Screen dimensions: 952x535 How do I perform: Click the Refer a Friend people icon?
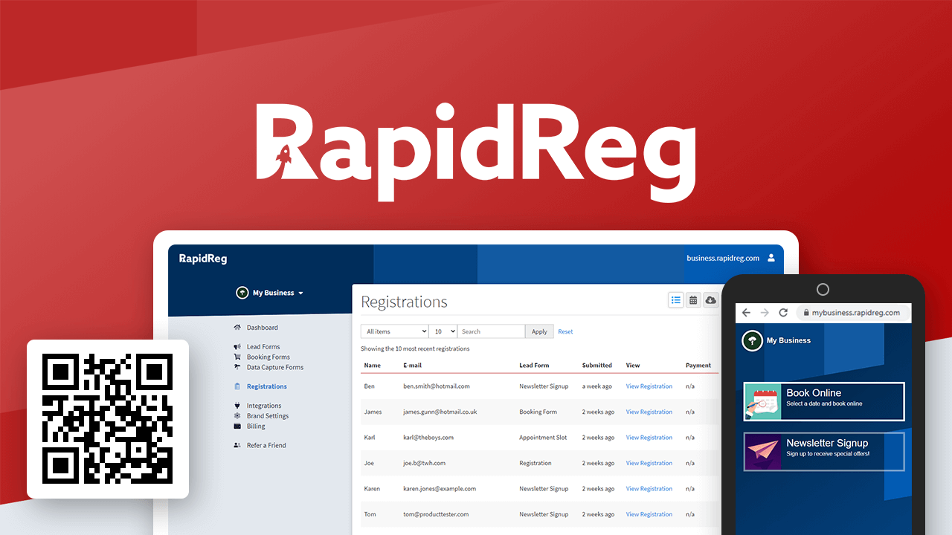click(235, 444)
